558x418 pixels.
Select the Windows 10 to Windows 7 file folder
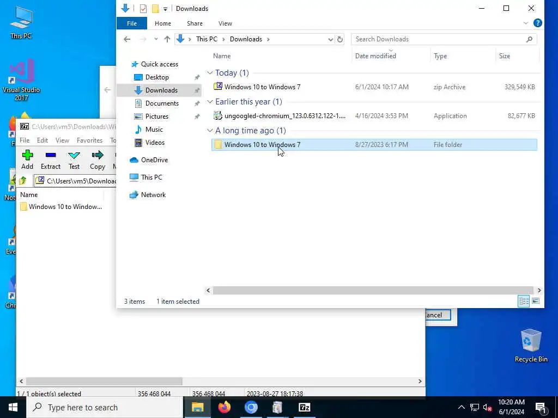pyautogui.click(x=374, y=145)
